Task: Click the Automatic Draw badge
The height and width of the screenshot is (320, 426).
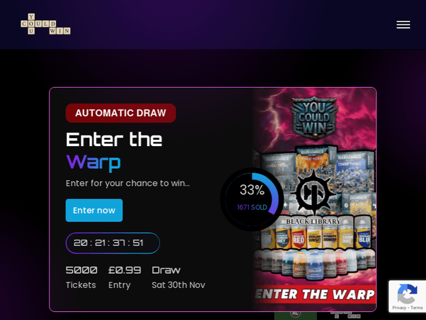Action: click(120, 113)
